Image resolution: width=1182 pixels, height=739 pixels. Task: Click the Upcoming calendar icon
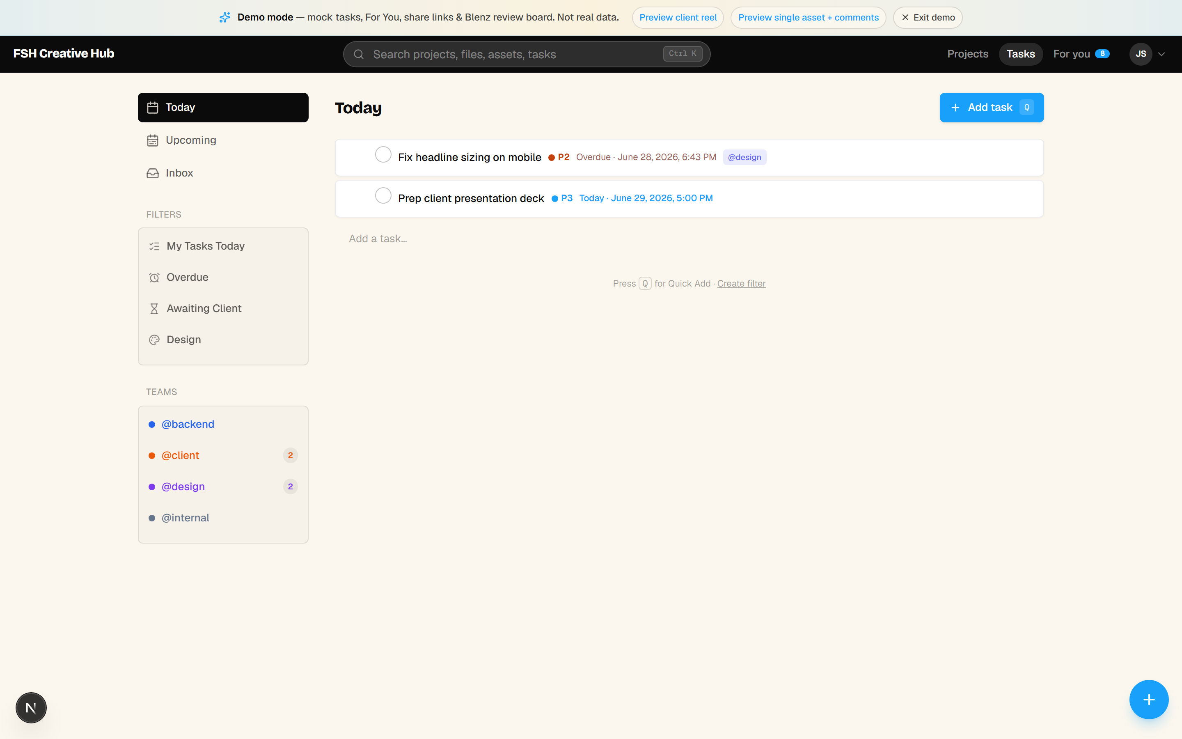point(152,140)
